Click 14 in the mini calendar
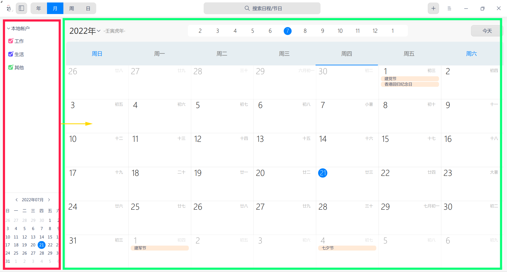Image resolution: width=507 pixels, height=272 pixels. [42, 237]
